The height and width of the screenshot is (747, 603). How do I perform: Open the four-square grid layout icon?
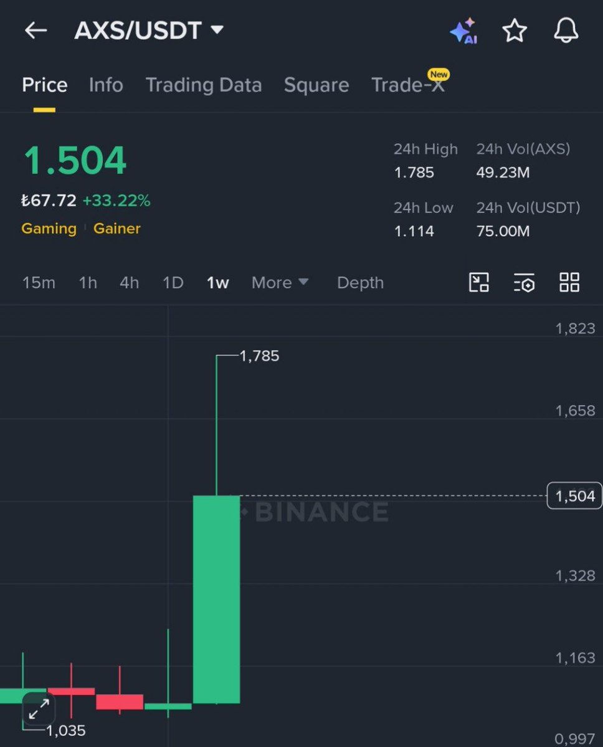[569, 282]
